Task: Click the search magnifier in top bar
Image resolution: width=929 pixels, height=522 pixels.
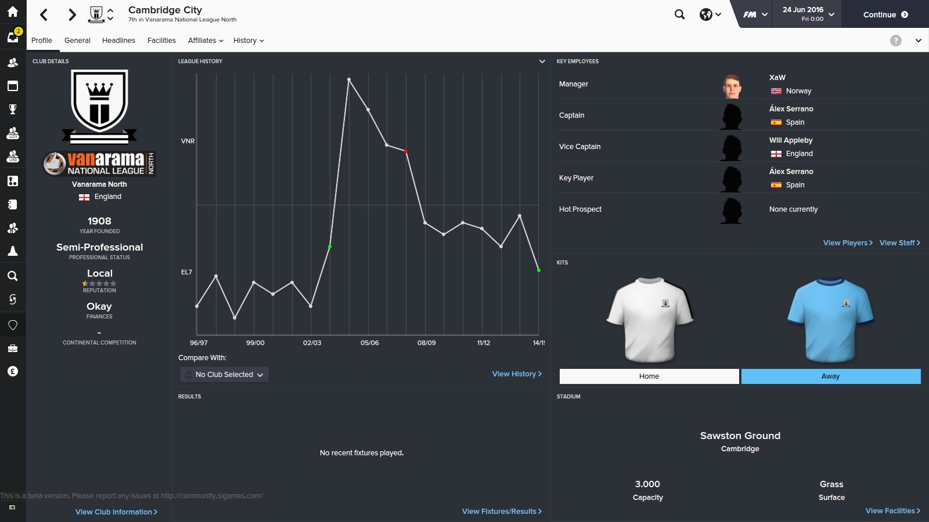Action: tap(679, 14)
